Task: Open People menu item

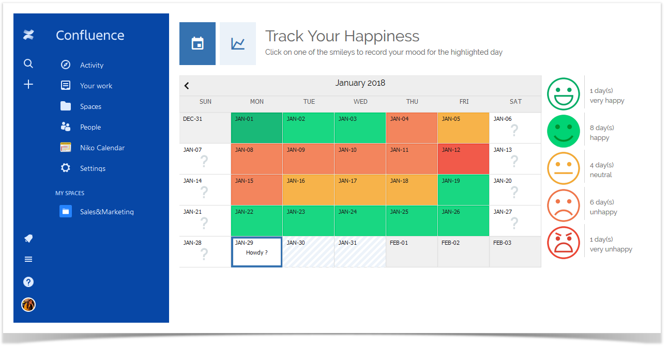Action: 90,127
